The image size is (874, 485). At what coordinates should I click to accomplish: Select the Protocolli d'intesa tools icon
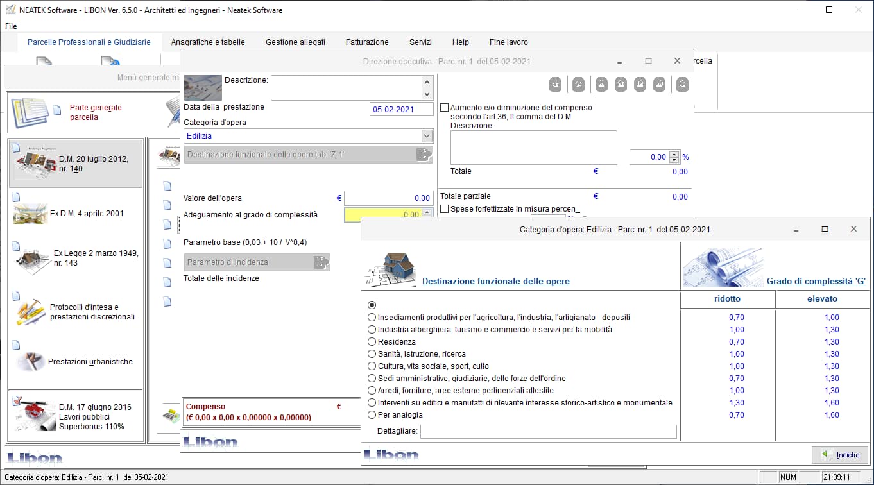31,312
